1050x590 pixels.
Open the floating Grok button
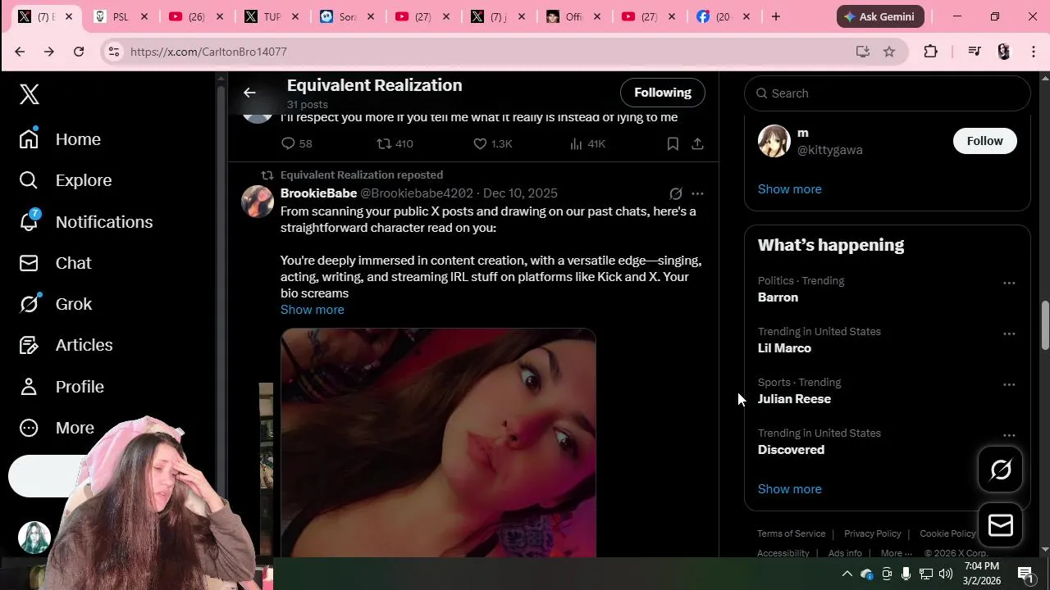[x=1001, y=470]
